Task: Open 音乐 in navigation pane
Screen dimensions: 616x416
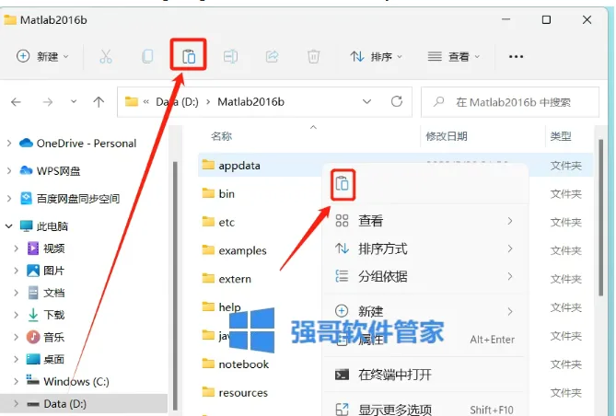Action: tap(53, 337)
